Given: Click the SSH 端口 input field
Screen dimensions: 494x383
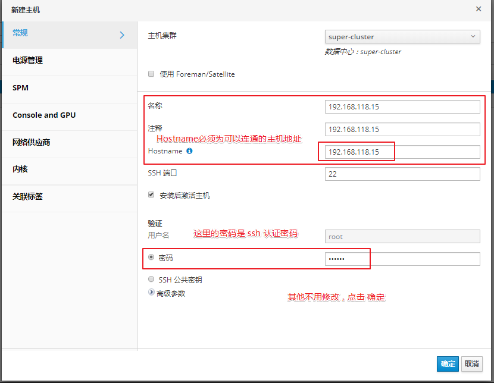Looking at the screenshot, I should pyautogui.click(x=402, y=174).
